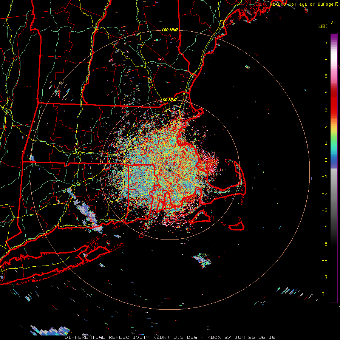Click the 50 NMI range ring label
This screenshot has height=340, width=340.
coord(170,100)
